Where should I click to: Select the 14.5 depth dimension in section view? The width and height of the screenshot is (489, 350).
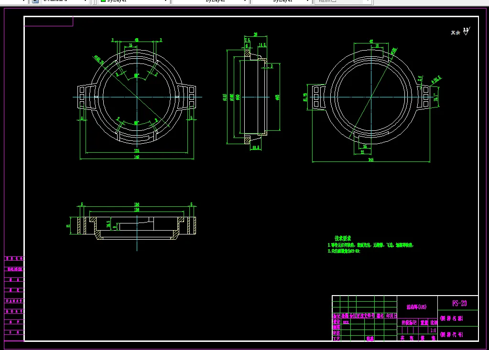(x=108, y=224)
